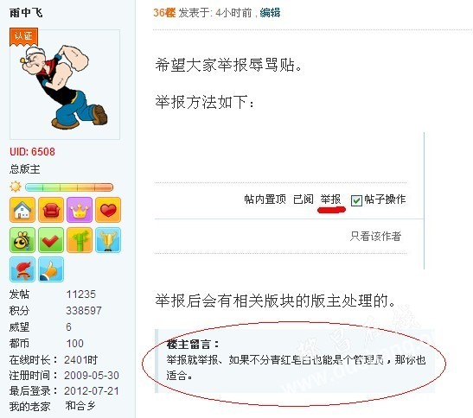Click the 帖内置顶 option

265,199
